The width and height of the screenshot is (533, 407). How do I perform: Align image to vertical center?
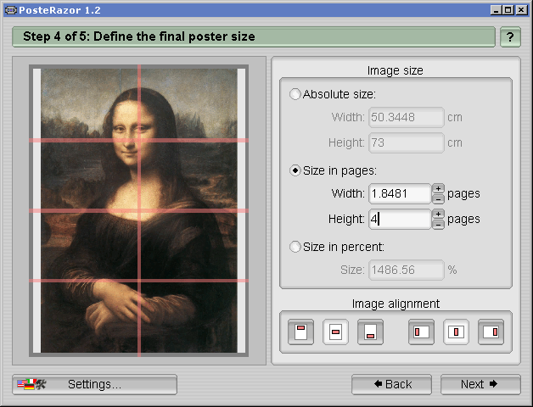point(335,332)
